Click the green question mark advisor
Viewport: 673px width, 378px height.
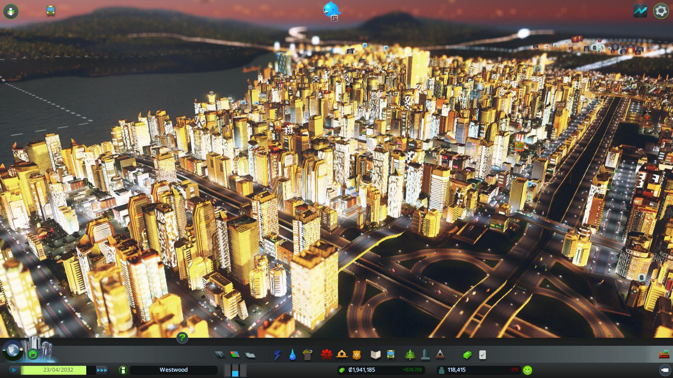pos(182,338)
